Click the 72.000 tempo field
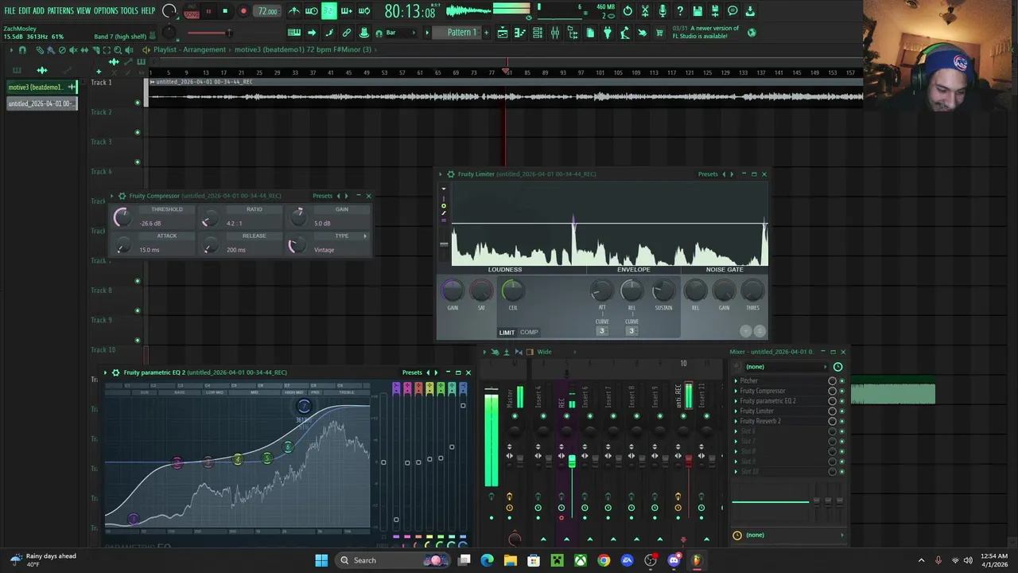This screenshot has height=573, width=1018. coord(268,11)
